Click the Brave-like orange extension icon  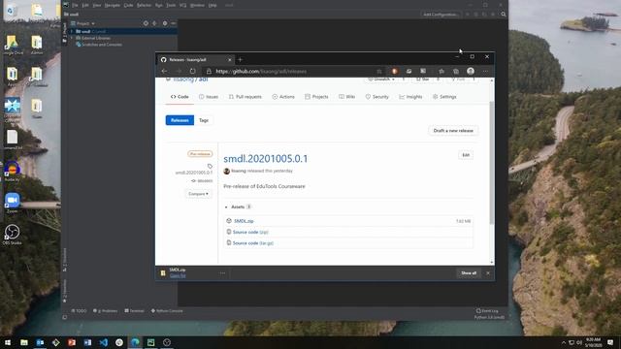(x=395, y=71)
